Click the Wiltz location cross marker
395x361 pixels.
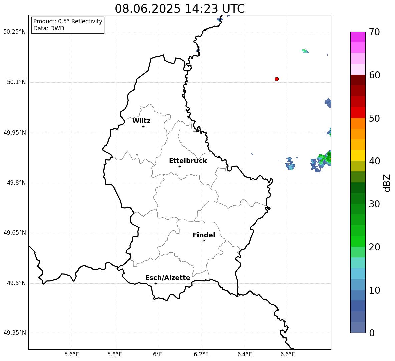click(x=143, y=126)
